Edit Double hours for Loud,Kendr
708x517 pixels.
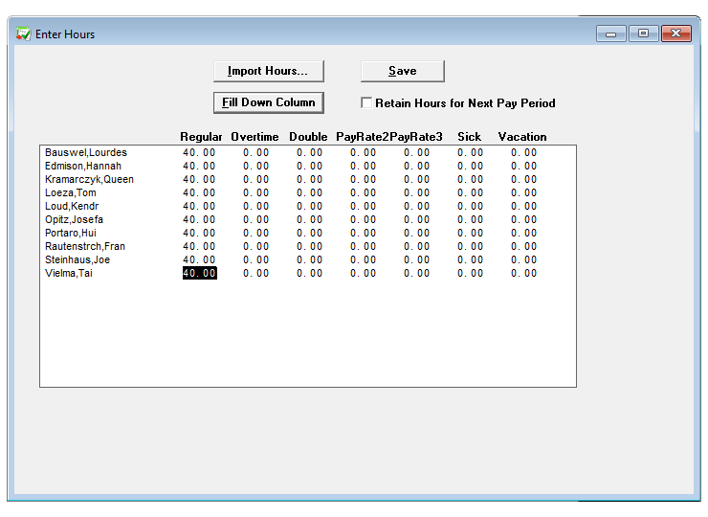(x=310, y=206)
